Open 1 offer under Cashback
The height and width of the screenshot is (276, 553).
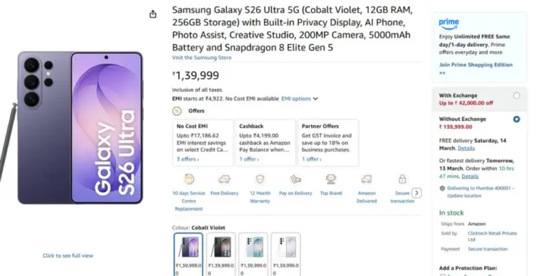249,159
